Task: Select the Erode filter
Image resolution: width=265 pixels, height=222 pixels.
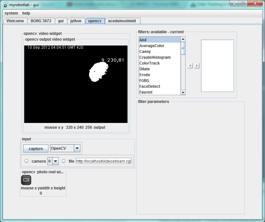Action: (x=160, y=75)
